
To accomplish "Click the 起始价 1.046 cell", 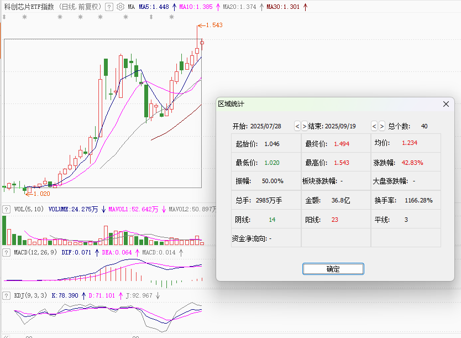I will click(266, 144).
